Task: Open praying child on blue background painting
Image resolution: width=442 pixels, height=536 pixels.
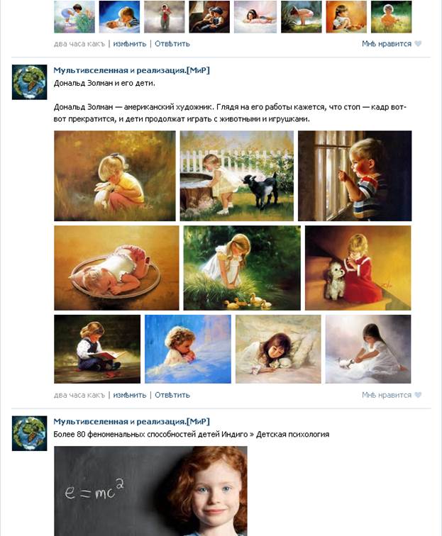Action: (188, 349)
